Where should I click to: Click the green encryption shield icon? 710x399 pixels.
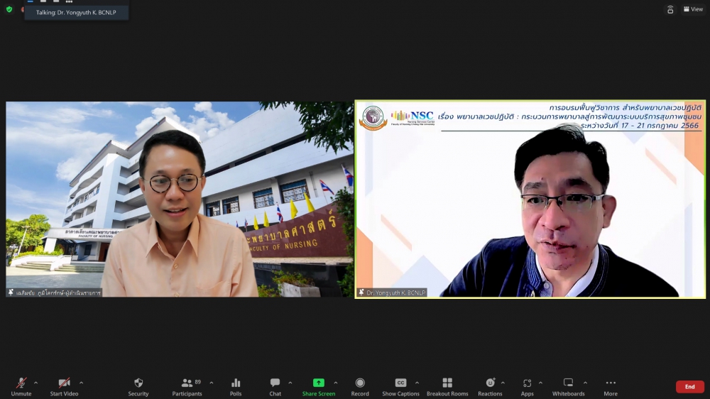point(9,9)
